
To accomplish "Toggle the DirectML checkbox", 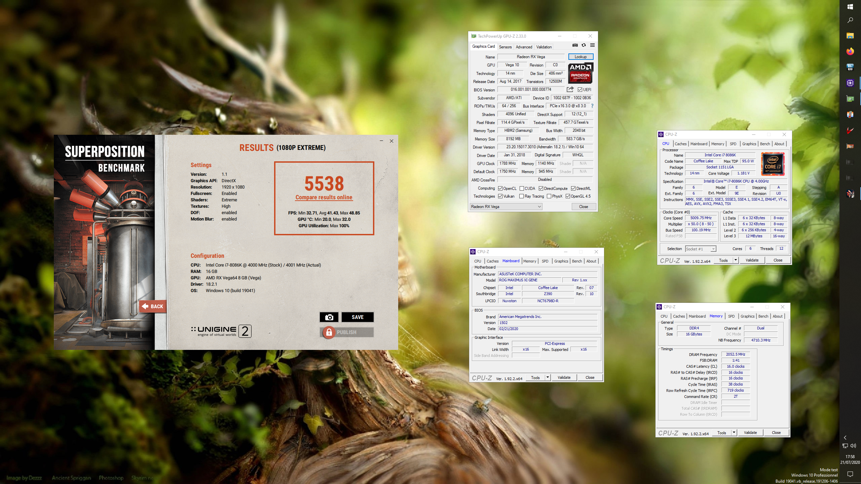I will 573,189.
